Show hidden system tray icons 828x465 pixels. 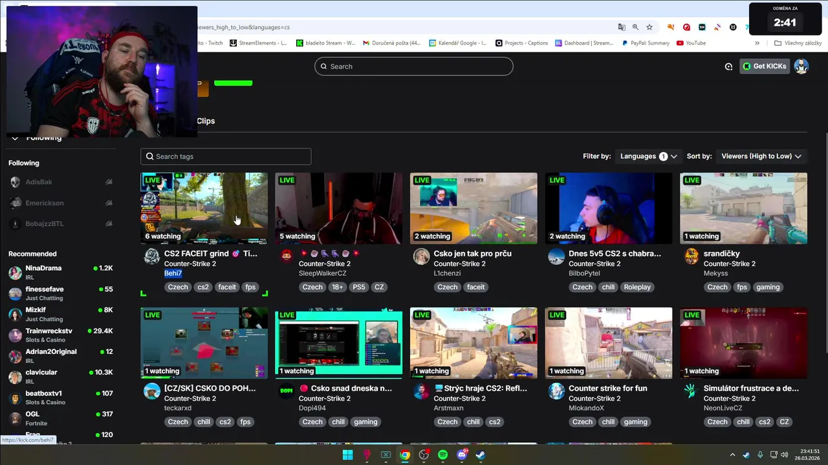point(732,455)
